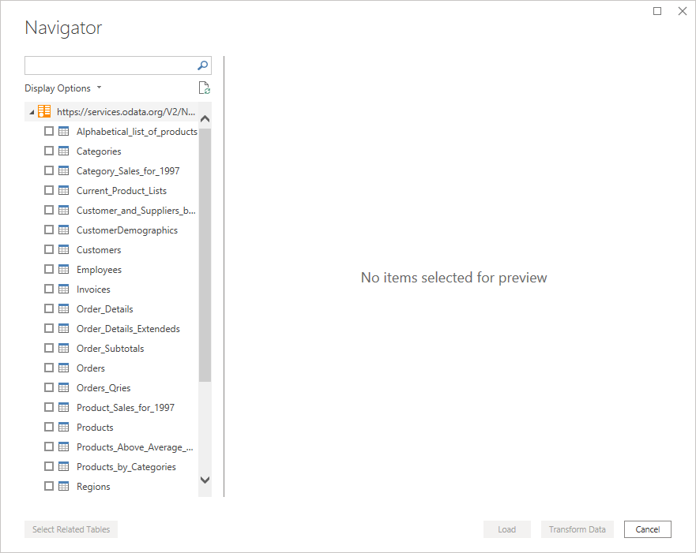Click table icon beside Current_Product_Lists
The height and width of the screenshot is (553, 696).
click(x=64, y=191)
